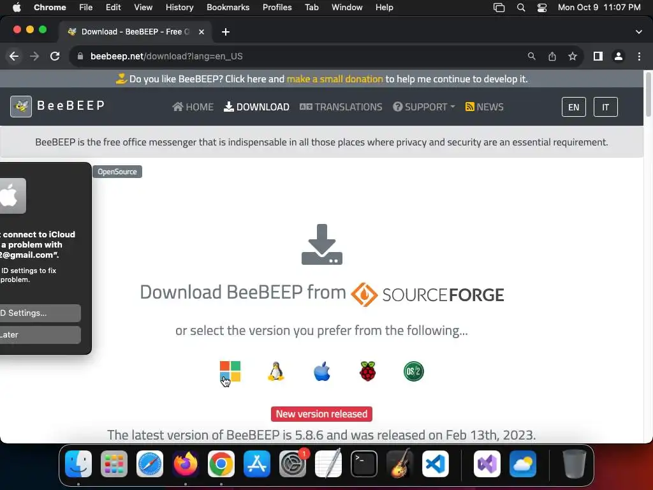Open the SourceForge logo link
This screenshot has width=653, height=490.
(x=427, y=295)
